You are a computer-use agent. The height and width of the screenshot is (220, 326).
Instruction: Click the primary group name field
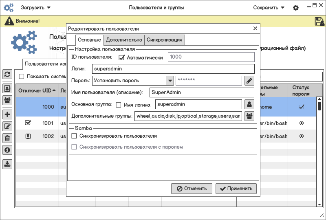pos(198,104)
